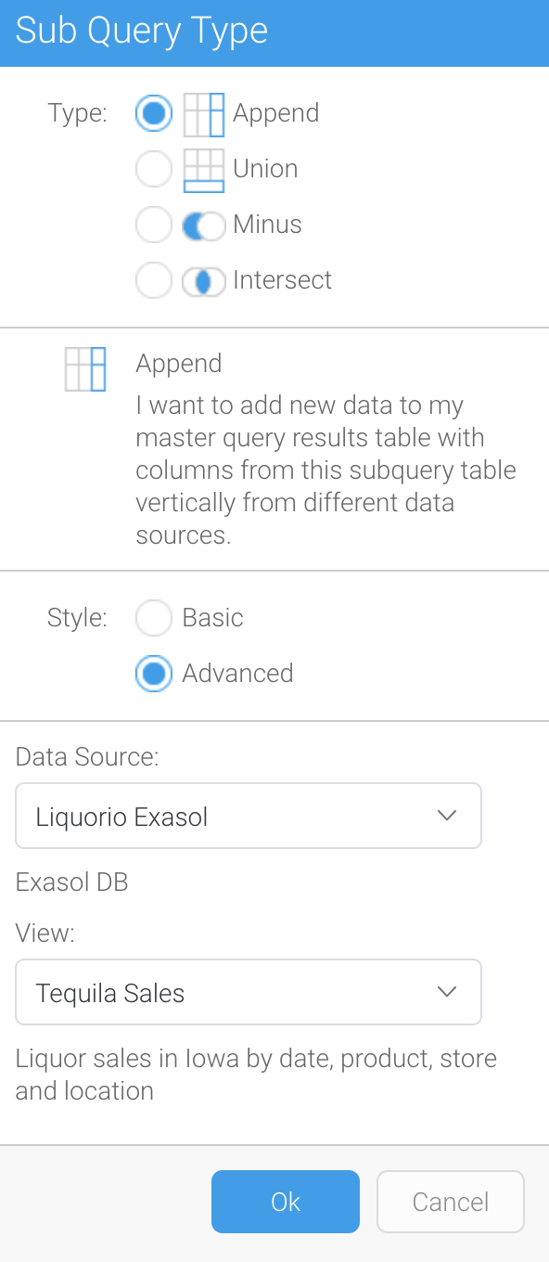Click the Intersect label text
The width and height of the screenshot is (549, 1262).
[x=282, y=280]
